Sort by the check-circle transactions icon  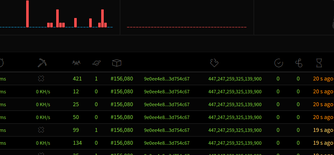(279, 63)
